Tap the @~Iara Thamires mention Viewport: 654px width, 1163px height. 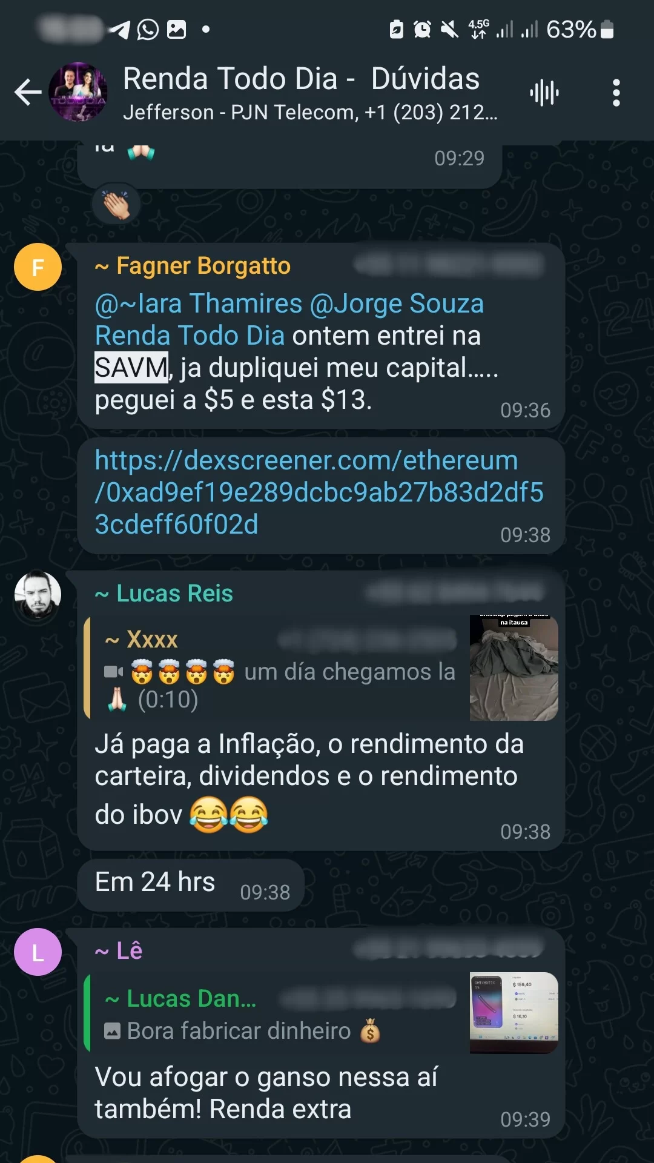(199, 303)
